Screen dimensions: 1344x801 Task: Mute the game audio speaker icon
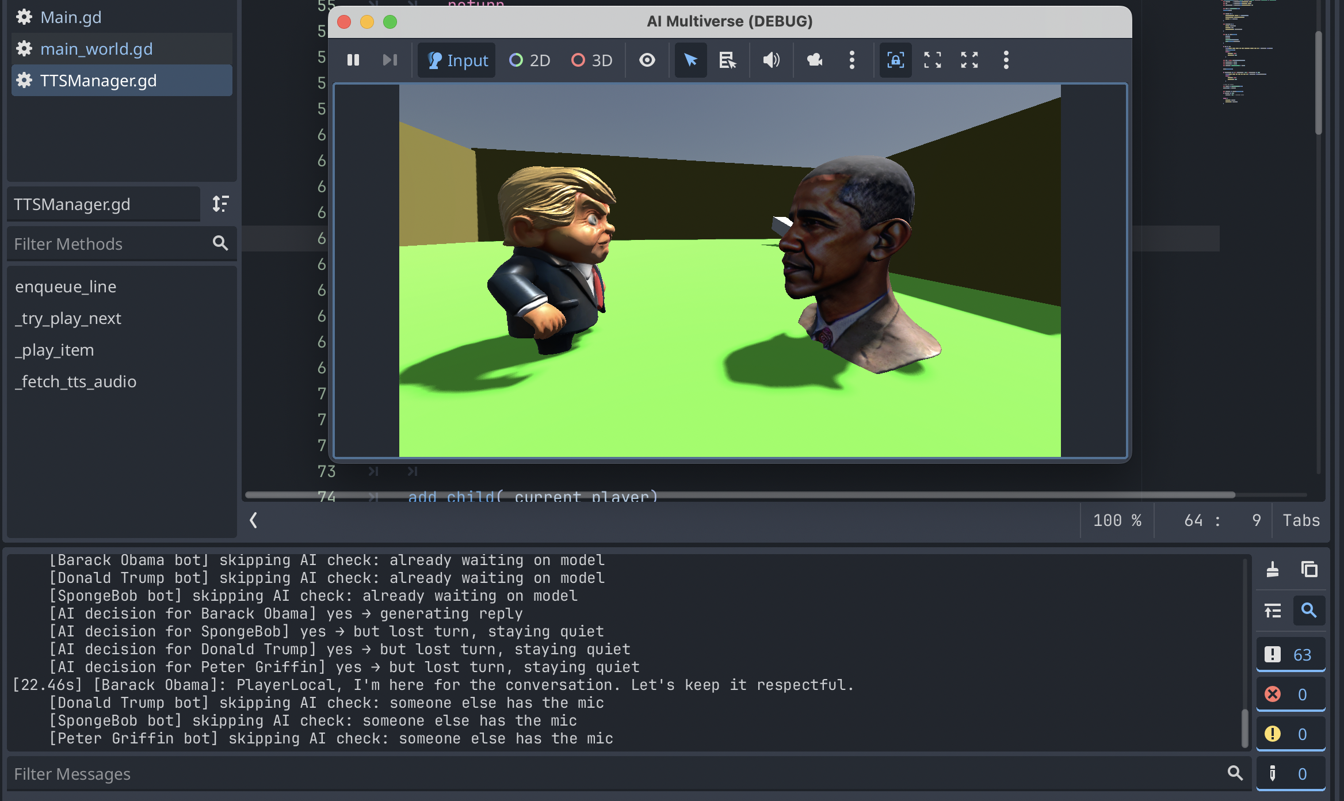coord(771,60)
